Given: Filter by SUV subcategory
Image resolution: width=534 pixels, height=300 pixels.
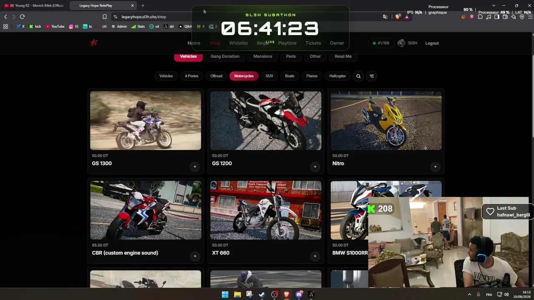Looking at the screenshot, I should point(270,76).
